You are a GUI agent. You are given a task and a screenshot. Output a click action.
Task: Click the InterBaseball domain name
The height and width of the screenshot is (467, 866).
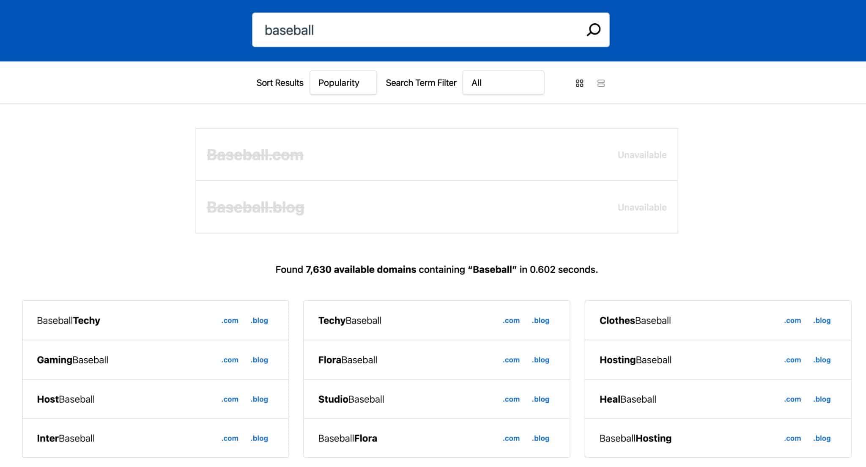tap(66, 438)
